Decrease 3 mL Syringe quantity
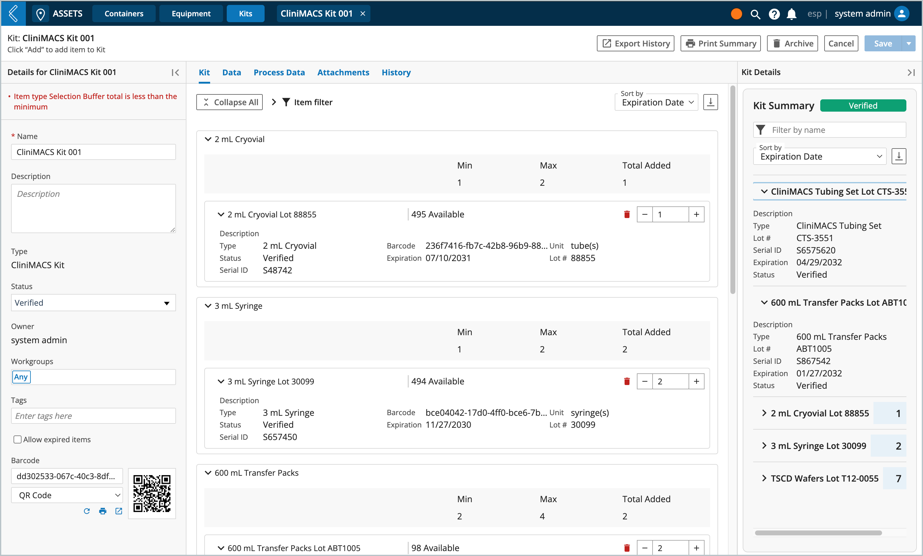This screenshot has width=923, height=556. [x=645, y=382]
